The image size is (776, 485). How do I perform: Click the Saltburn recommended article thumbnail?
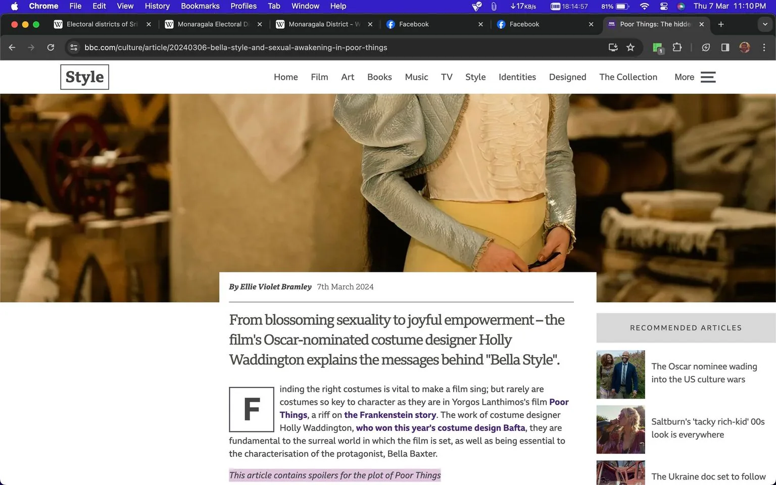pos(620,429)
